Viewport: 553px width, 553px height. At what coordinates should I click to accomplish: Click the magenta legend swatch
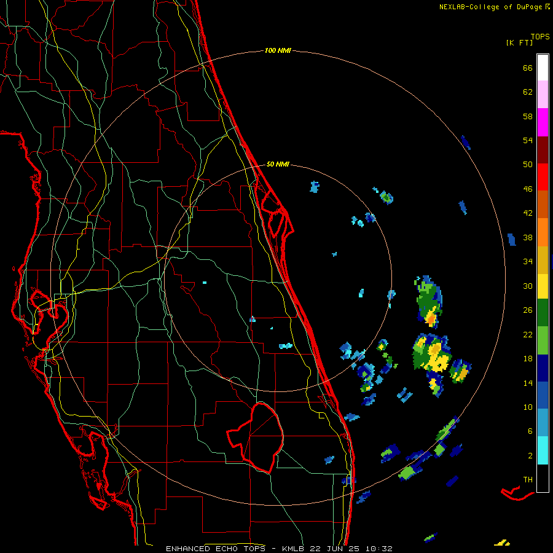tap(543, 122)
